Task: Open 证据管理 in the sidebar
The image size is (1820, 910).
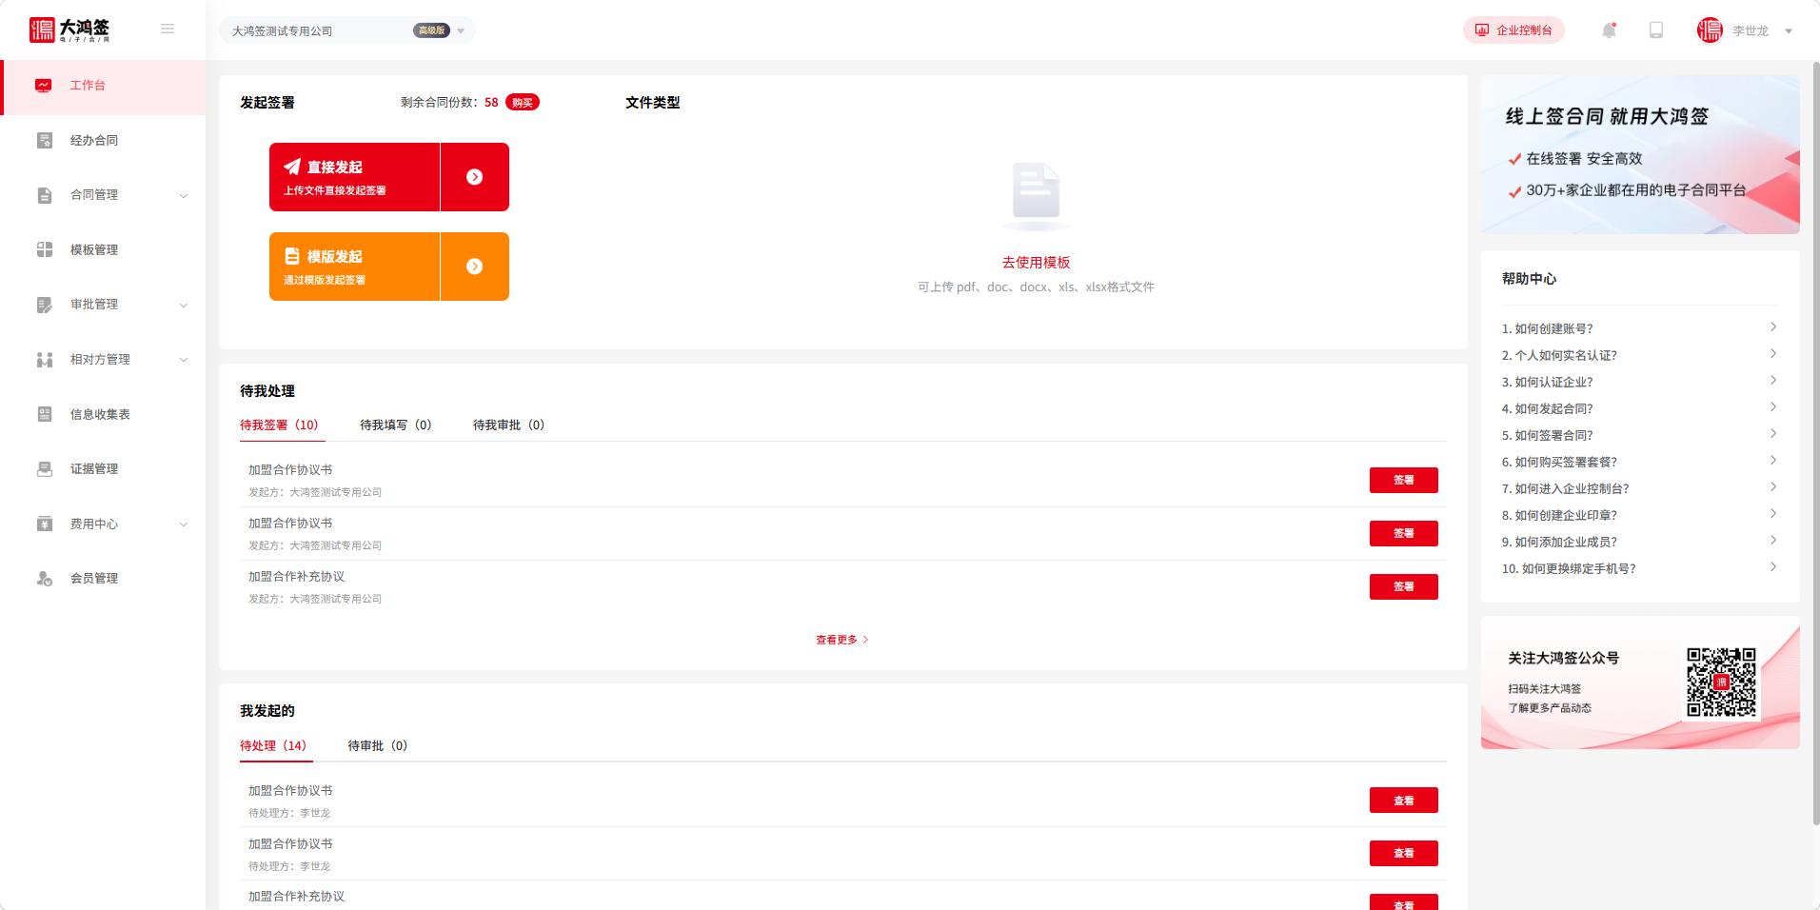Action: tap(93, 469)
